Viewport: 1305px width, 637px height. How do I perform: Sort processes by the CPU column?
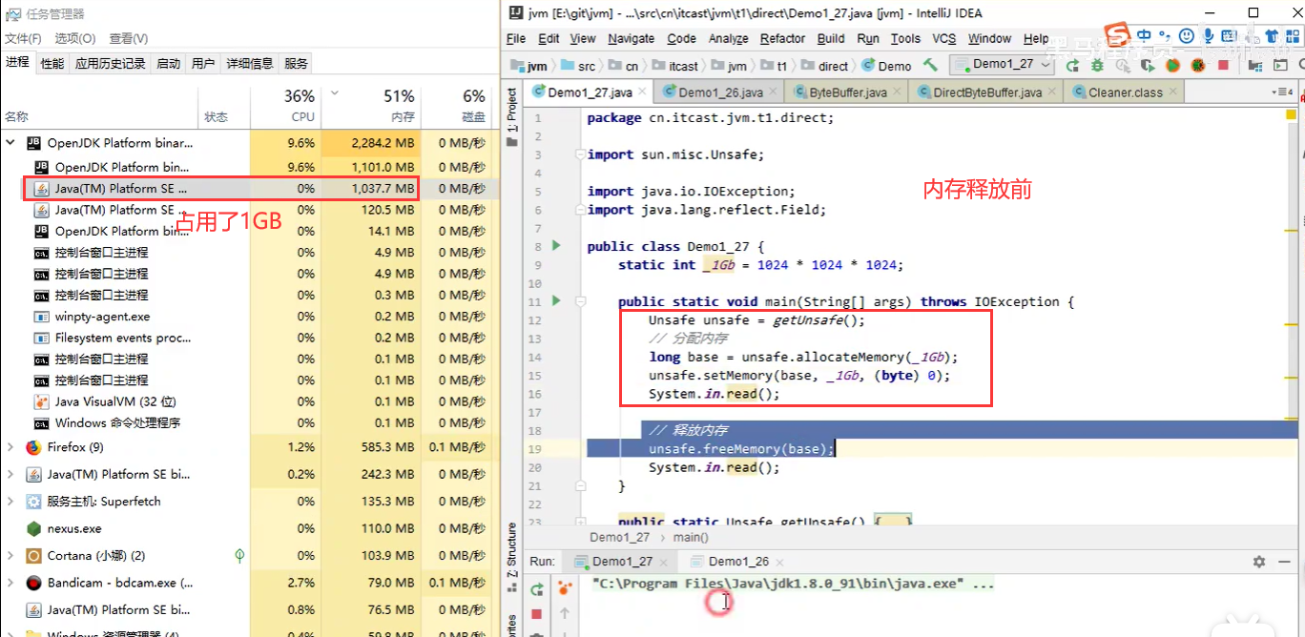[x=285, y=106]
